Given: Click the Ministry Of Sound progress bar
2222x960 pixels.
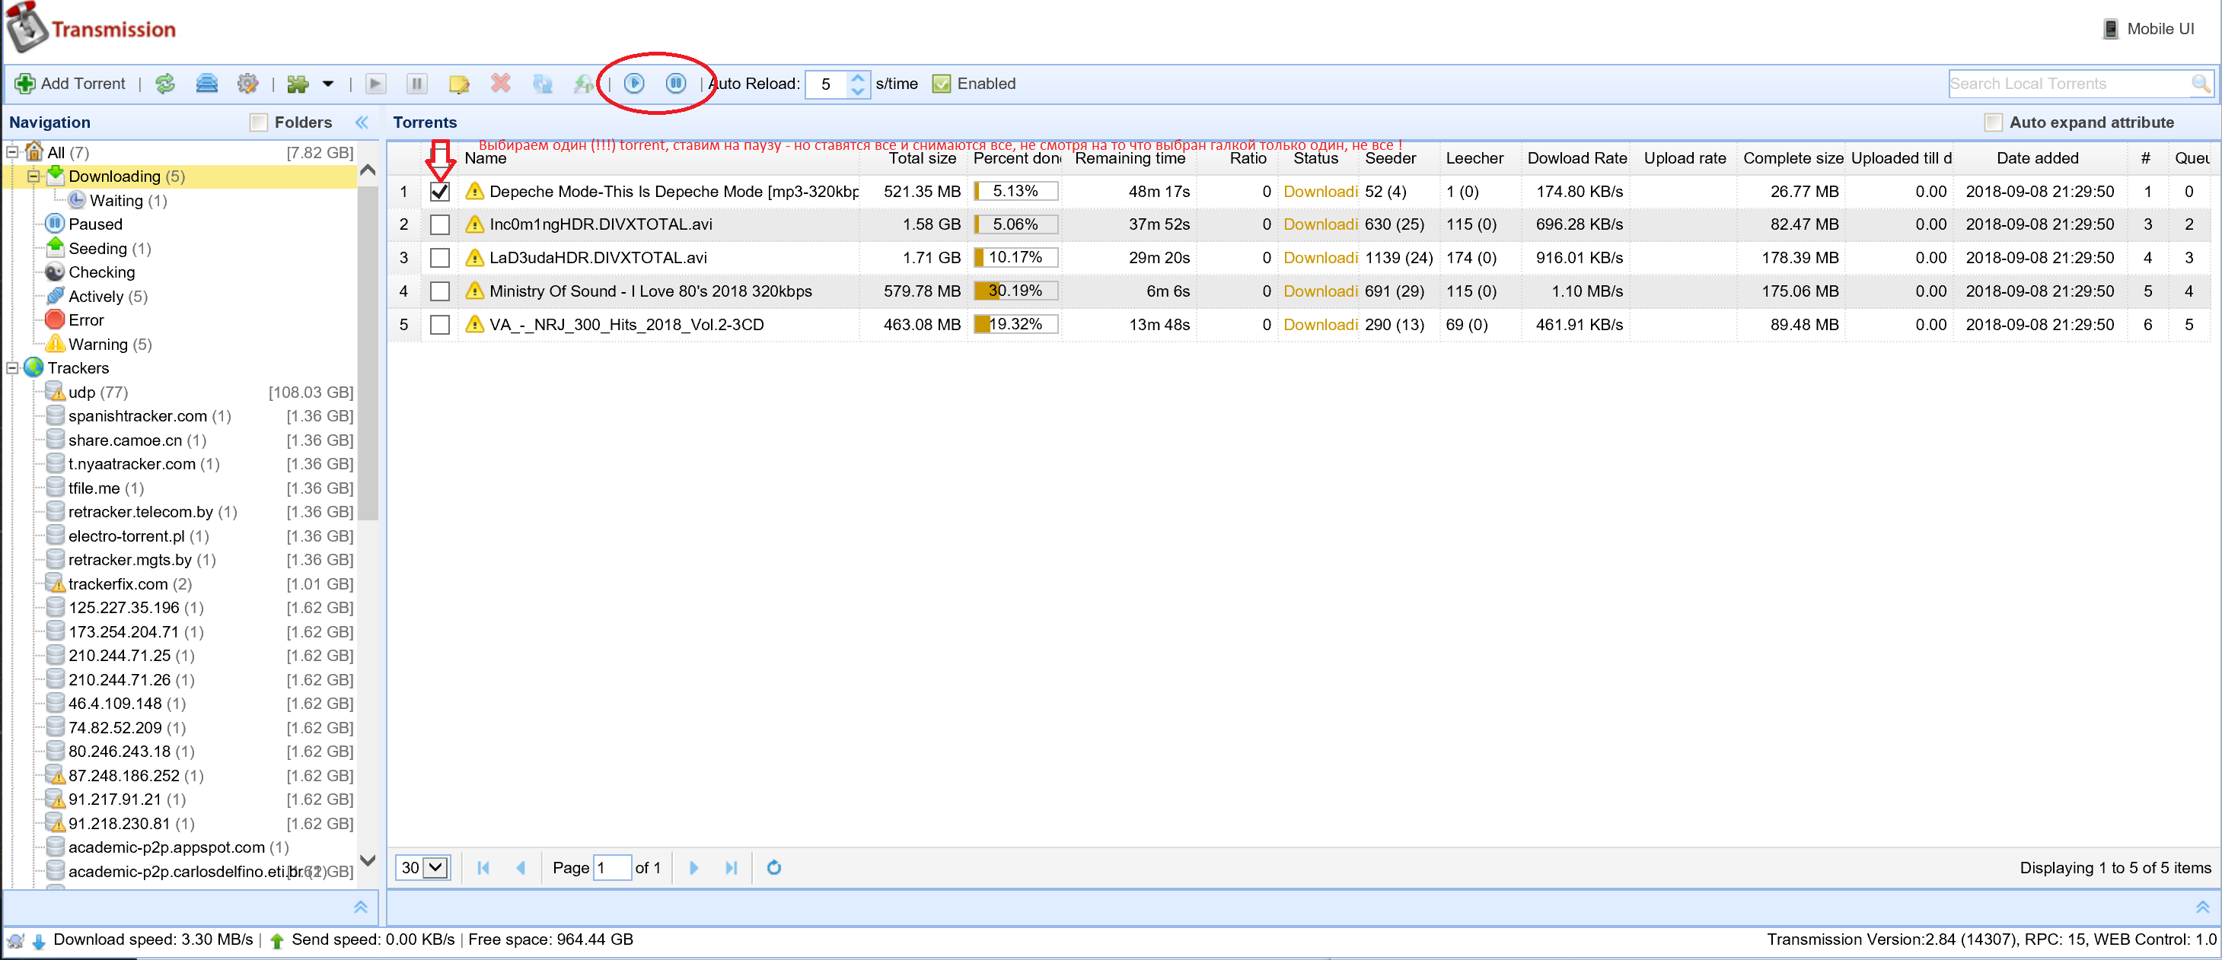Looking at the screenshot, I should pyautogui.click(x=1015, y=291).
